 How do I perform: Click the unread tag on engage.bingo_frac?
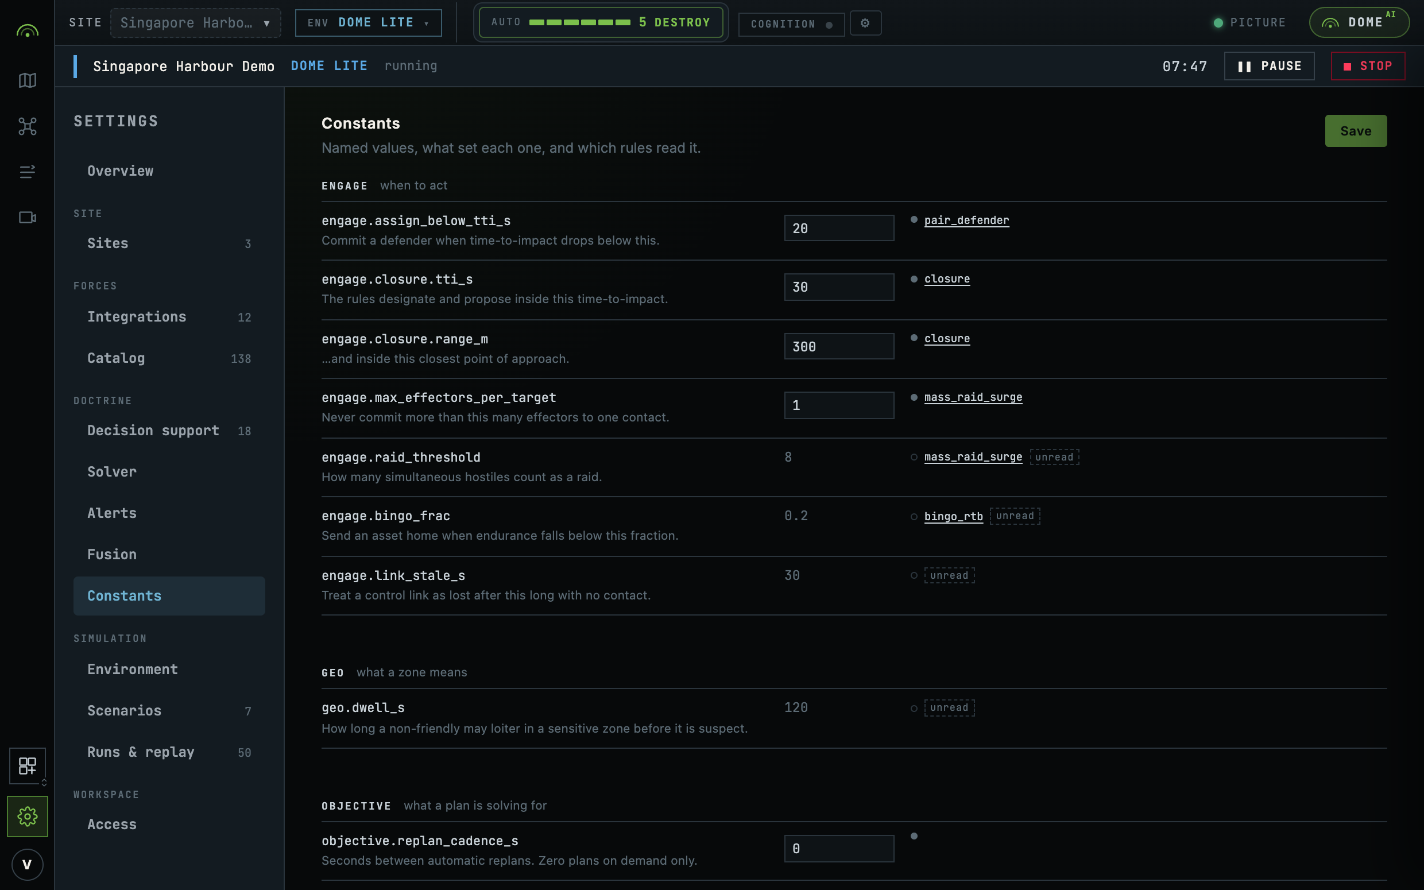coord(1015,516)
